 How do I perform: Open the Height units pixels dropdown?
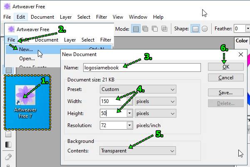pyautogui.click(x=156, y=113)
